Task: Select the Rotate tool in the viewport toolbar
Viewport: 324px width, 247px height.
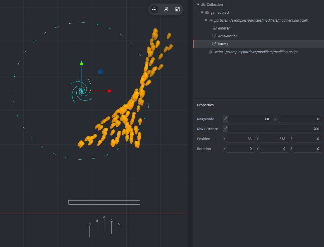Action: tap(166, 9)
